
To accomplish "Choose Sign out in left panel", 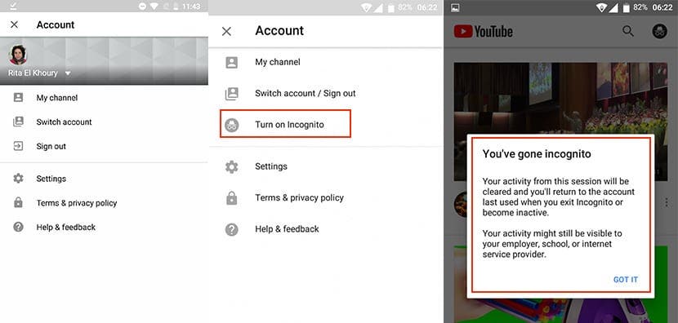I will point(51,146).
